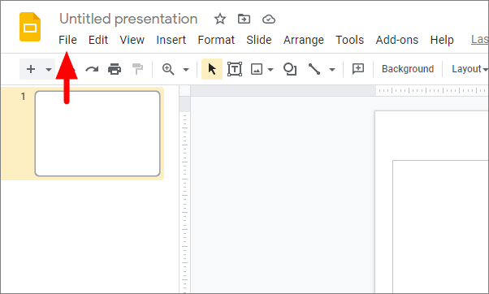Expand the zoom level dropdown
The width and height of the screenshot is (489, 294).
click(186, 69)
